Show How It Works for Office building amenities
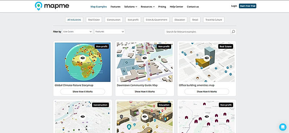The width and height of the screenshot is (289, 133). 207,91
